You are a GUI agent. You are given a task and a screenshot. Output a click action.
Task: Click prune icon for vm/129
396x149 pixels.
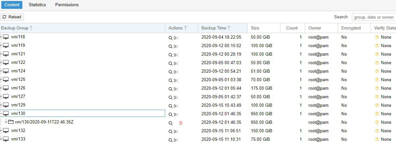click(176, 106)
